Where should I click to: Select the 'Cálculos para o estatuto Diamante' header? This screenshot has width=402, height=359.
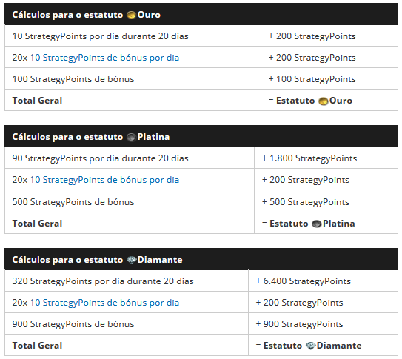point(201,259)
